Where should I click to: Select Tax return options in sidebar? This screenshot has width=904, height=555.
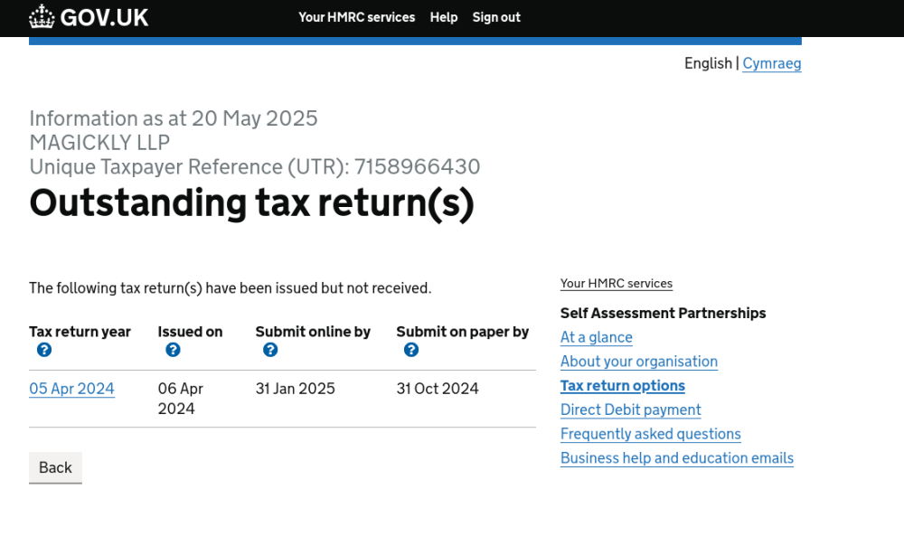[x=622, y=386]
